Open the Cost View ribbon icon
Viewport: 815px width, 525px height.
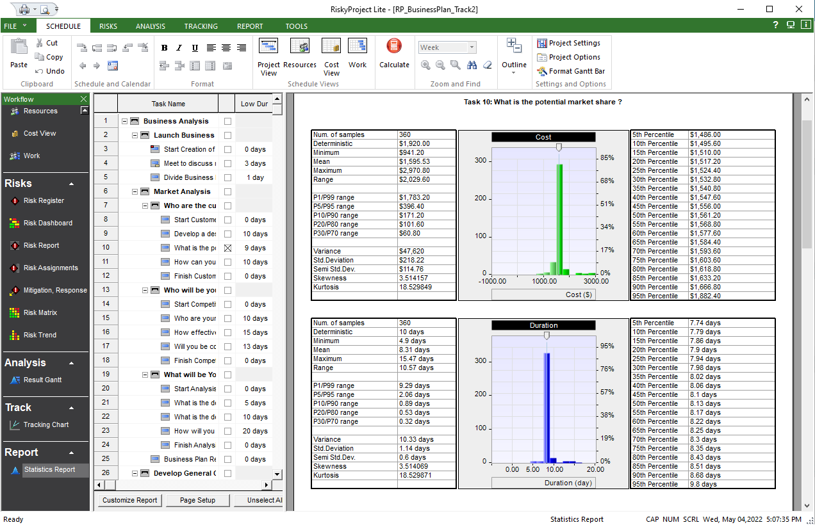(x=331, y=47)
